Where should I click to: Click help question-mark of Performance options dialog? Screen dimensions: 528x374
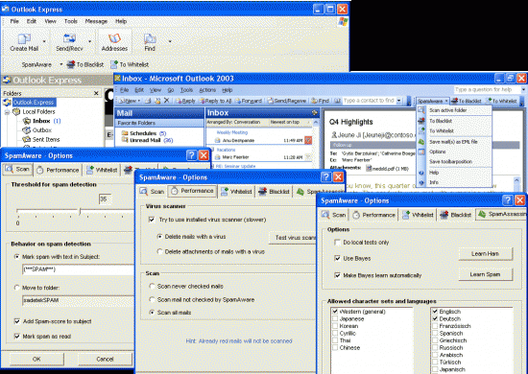[x=326, y=177]
